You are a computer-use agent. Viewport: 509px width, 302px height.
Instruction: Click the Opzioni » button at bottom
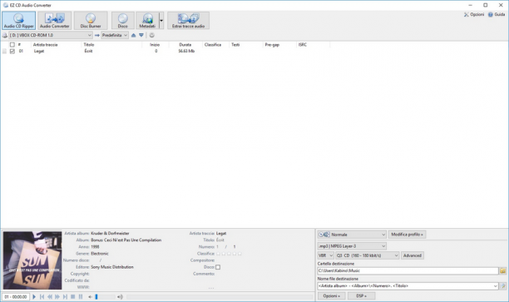coord(332,296)
